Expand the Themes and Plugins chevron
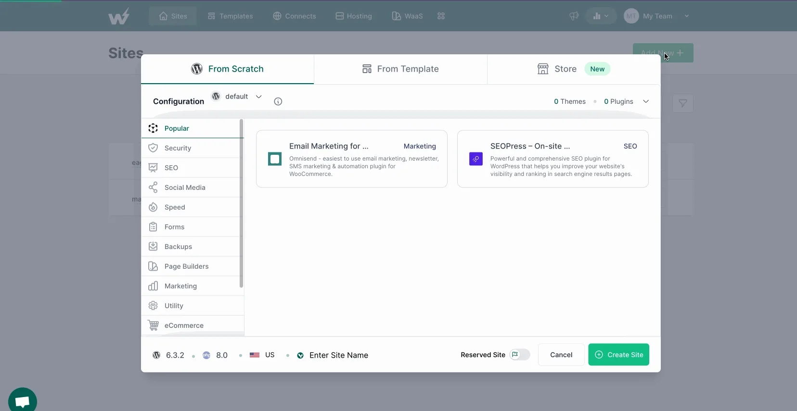 pos(646,101)
